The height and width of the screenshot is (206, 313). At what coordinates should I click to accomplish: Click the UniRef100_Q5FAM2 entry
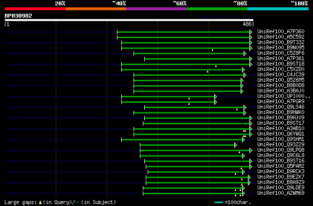pyautogui.click(x=281, y=166)
